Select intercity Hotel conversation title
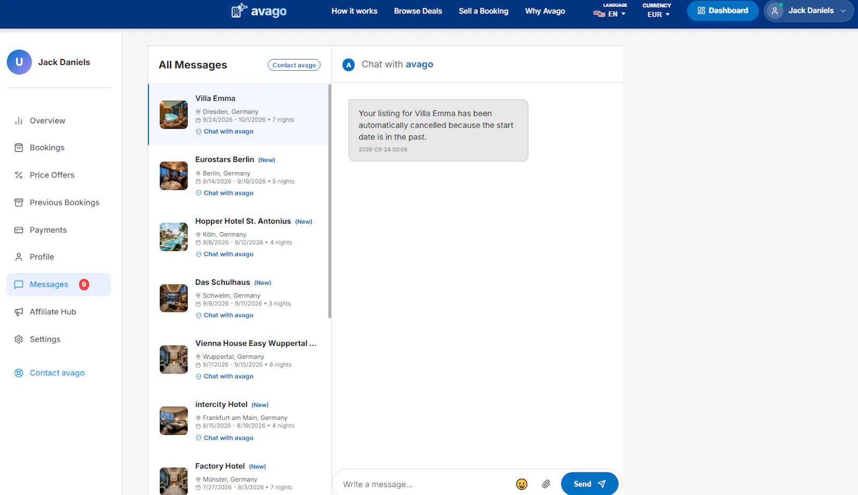This screenshot has width=858, height=495. (x=221, y=404)
